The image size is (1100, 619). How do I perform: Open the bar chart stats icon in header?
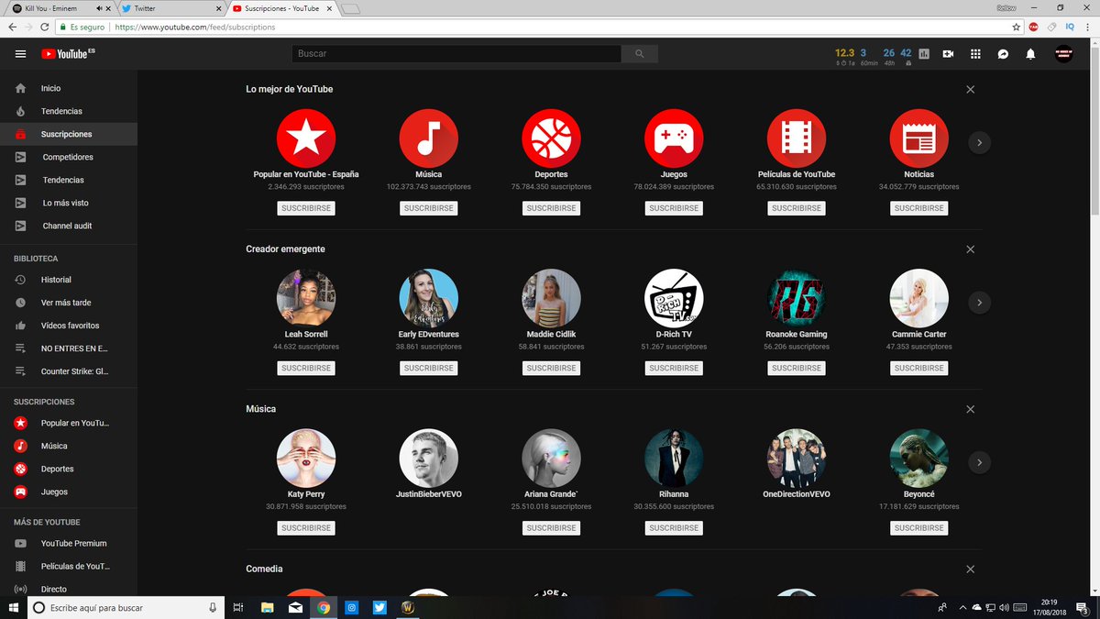[924, 54]
